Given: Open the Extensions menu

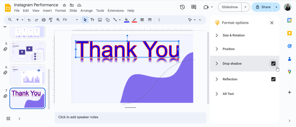Looking at the screenshot, I should coord(116,11).
